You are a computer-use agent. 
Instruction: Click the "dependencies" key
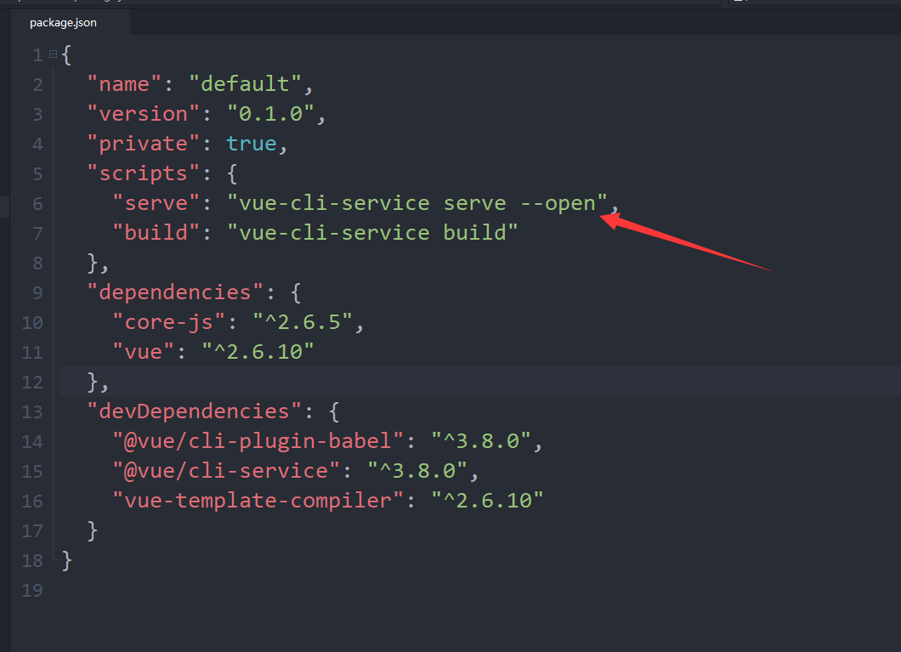(174, 292)
